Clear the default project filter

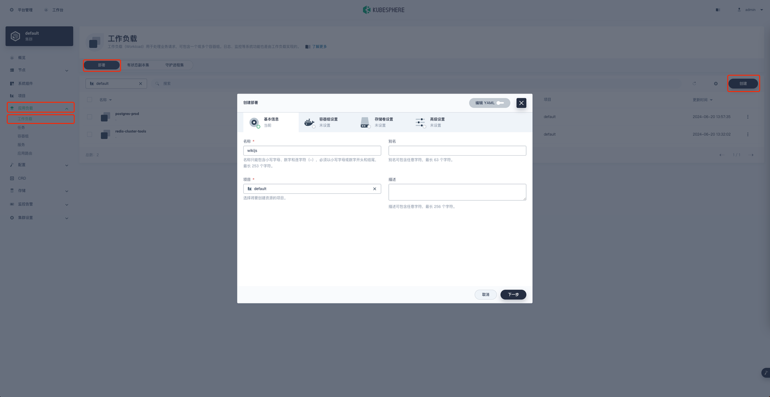140,84
